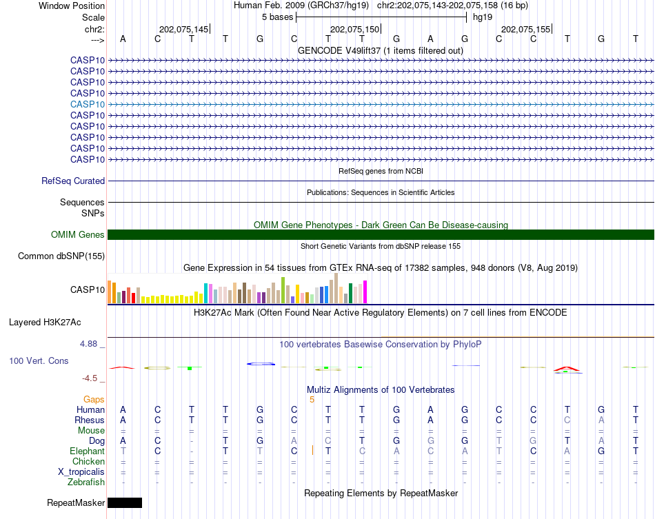Click 'Repeating Elements by RepeatMasker' title
This screenshot has width=655, height=519.
click(x=381, y=493)
